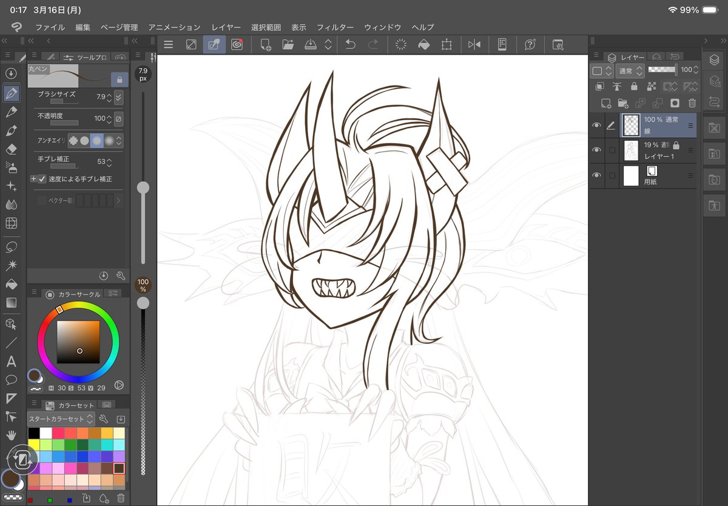Open the Clip Studio support icon
The width and height of the screenshot is (728, 506).
(530, 44)
